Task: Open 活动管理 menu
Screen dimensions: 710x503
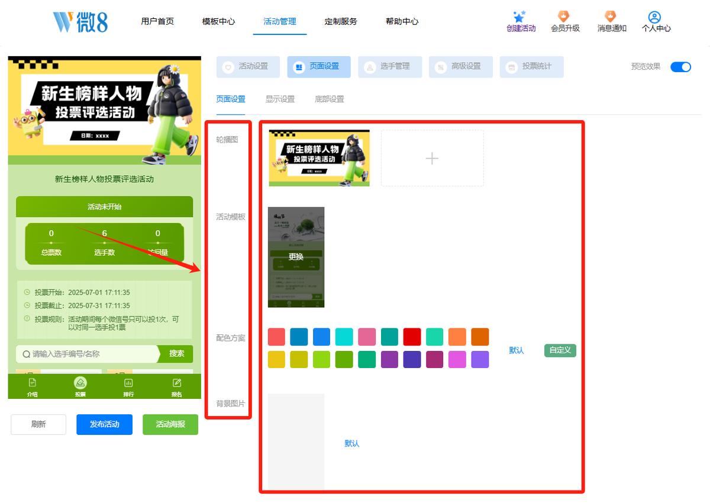Action: [280, 21]
